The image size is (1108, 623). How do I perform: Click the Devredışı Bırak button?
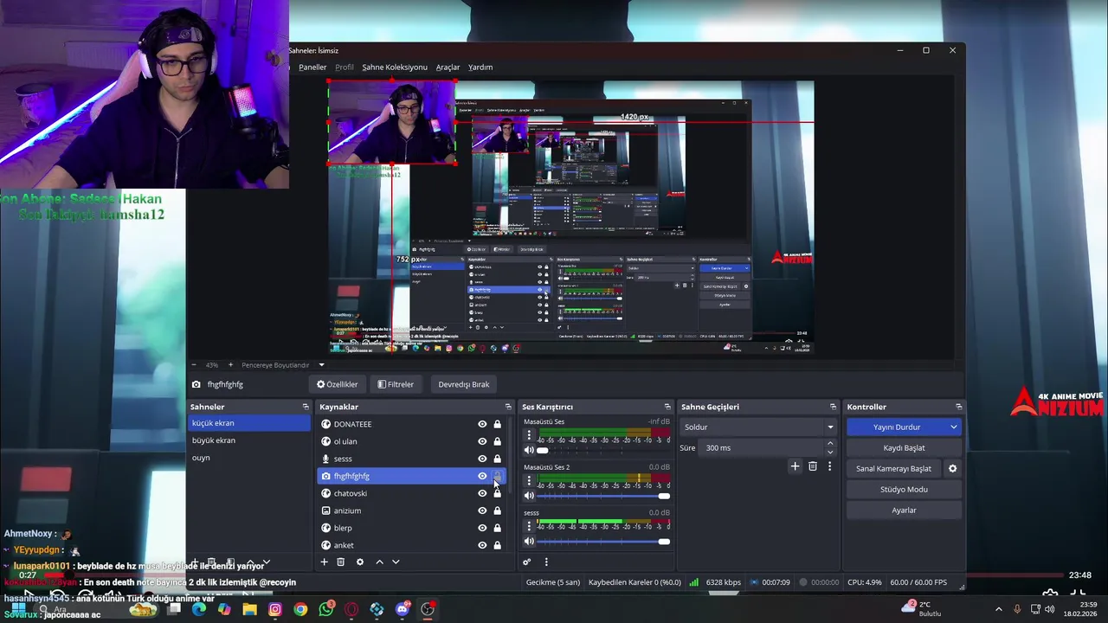(464, 384)
